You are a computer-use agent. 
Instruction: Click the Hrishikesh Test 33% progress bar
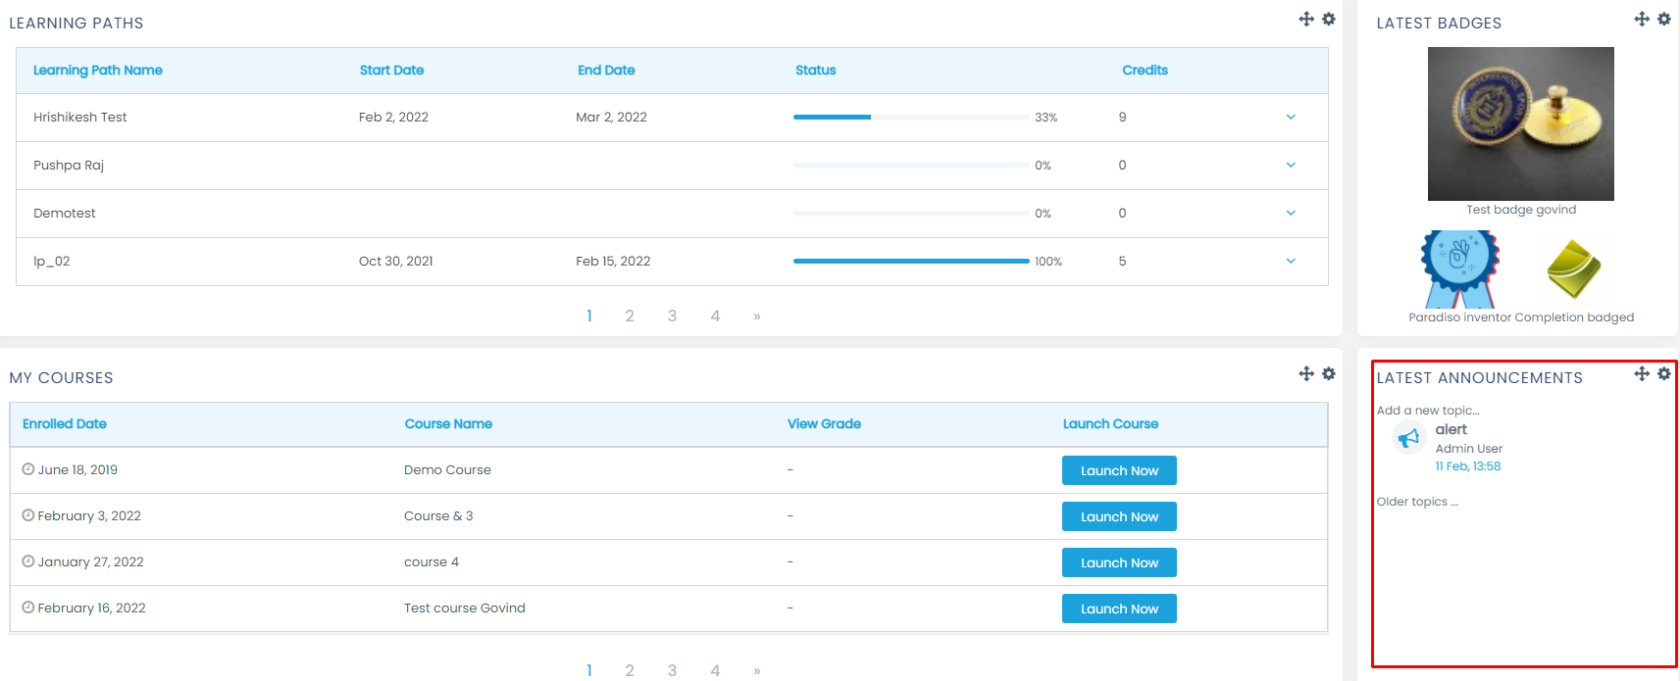(x=911, y=118)
